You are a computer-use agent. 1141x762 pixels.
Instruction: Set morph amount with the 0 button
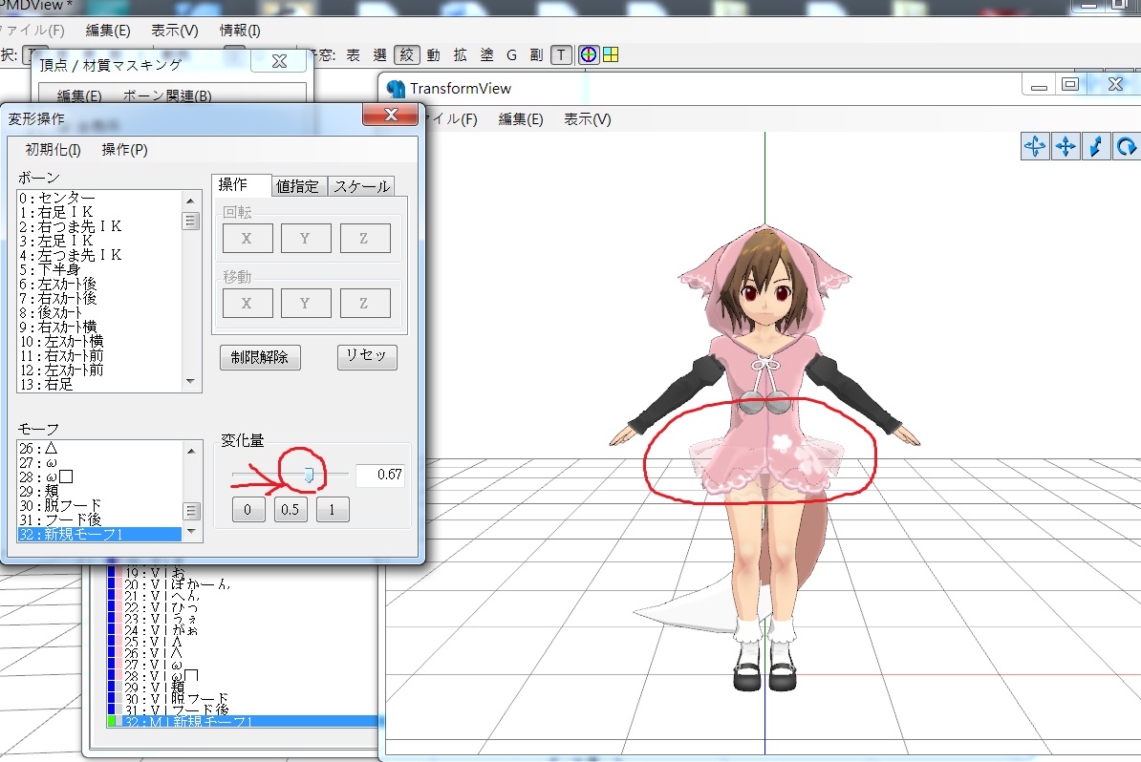coord(248,510)
